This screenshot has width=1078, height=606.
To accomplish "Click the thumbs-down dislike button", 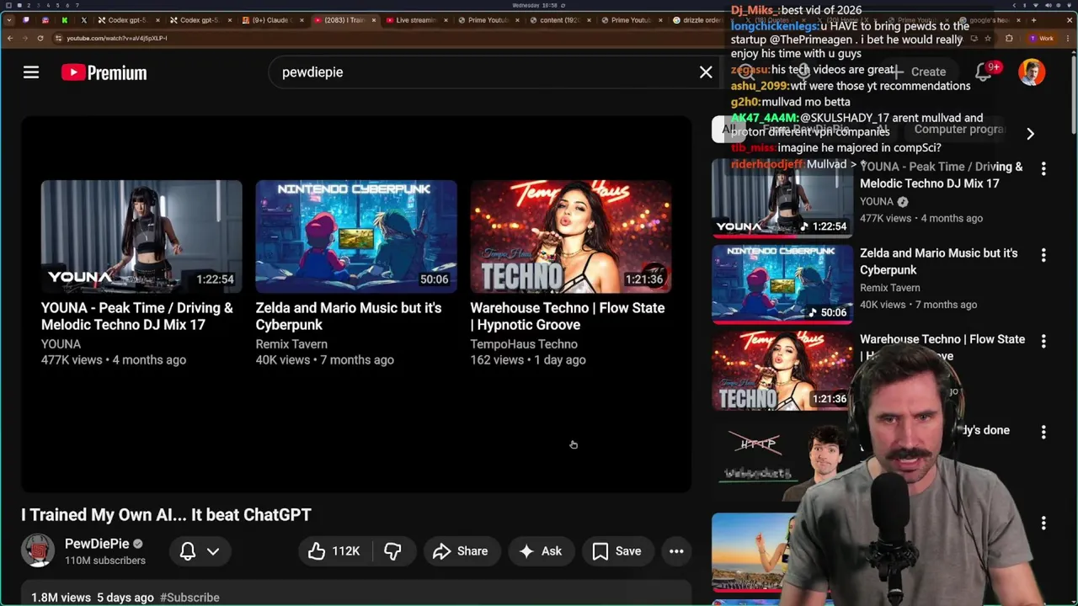I will pos(392,551).
